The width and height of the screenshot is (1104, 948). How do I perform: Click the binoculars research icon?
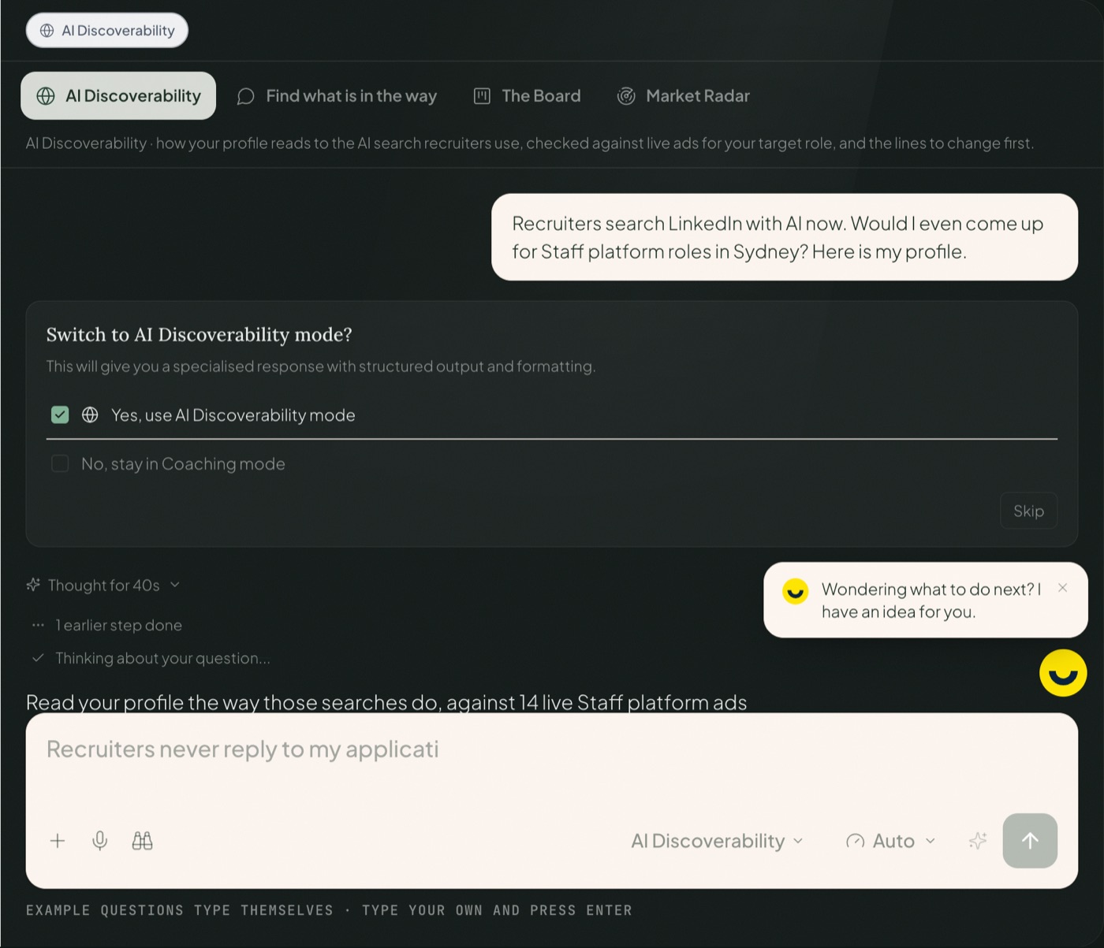click(143, 841)
